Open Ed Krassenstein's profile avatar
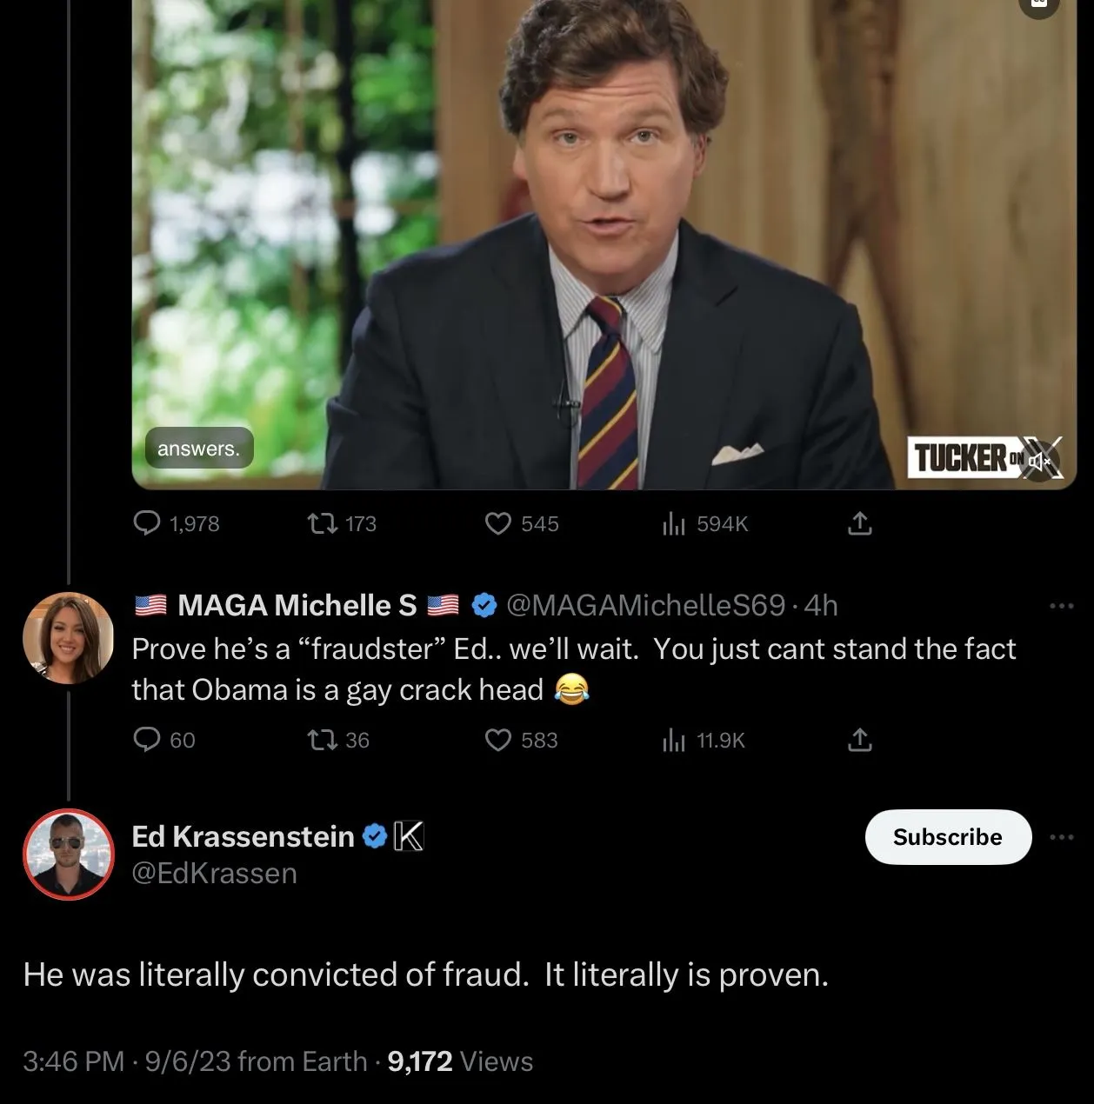1094x1104 pixels. 68,854
